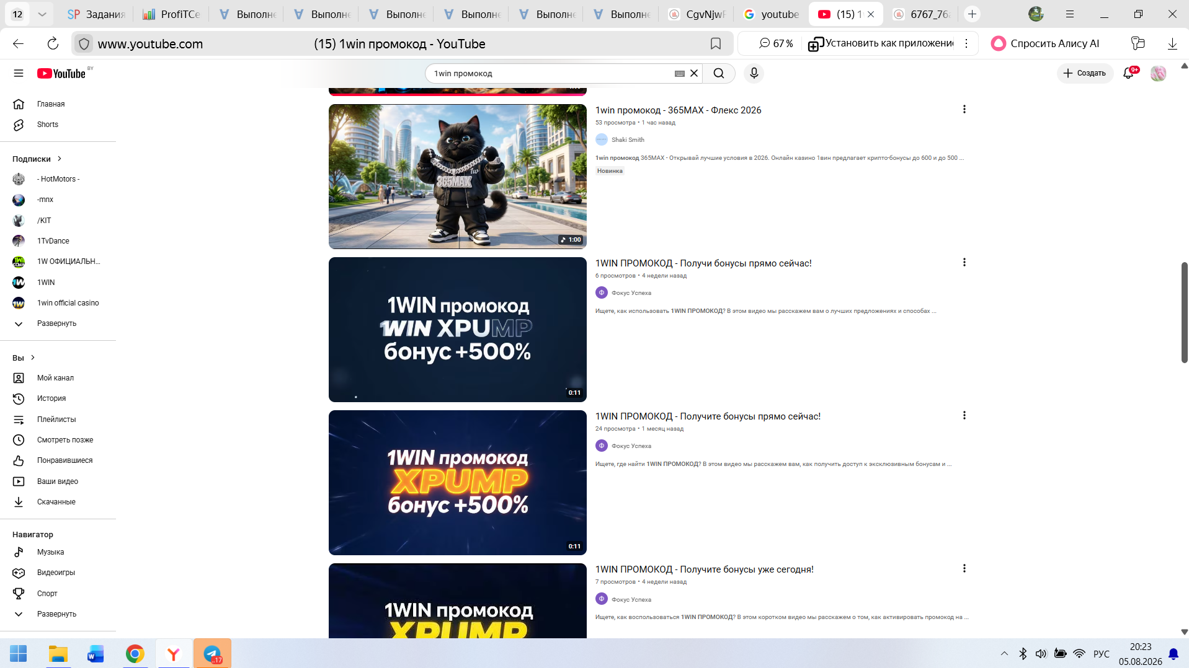Open browser downloads icon
The image size is (1189, 668).
pos(1172,43)
